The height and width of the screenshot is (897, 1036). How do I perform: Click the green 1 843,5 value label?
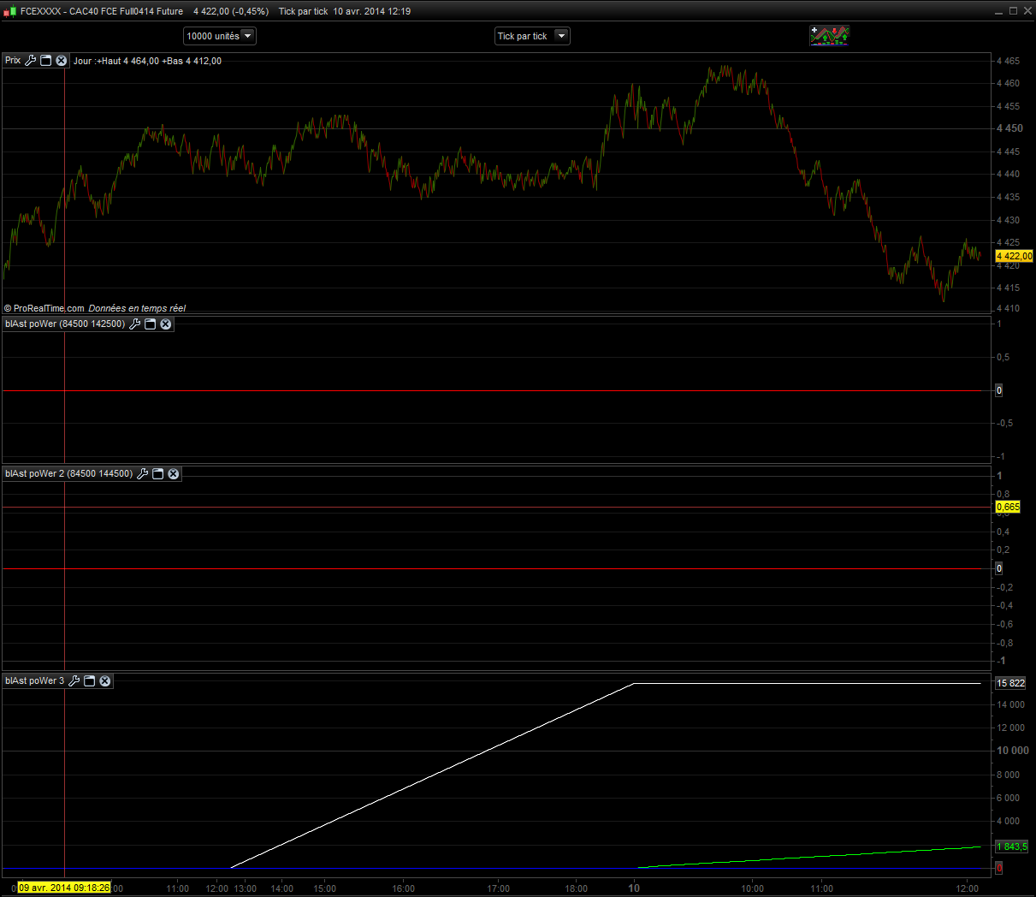point(1011,847)
